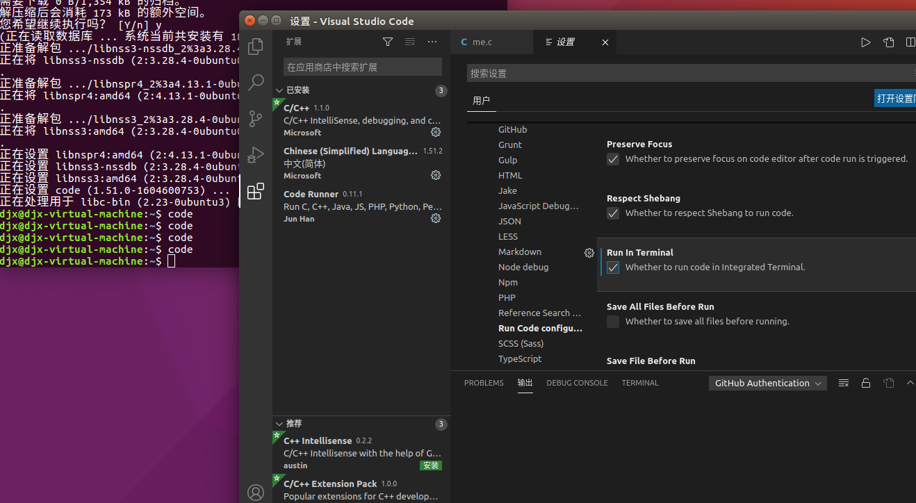The image size is (916, 503).
Task: Select Jake in settings tree
Action: (507, 191)
